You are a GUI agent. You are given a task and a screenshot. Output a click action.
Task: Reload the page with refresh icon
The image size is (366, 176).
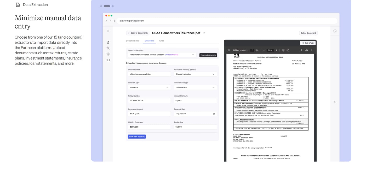pos(115,21)
